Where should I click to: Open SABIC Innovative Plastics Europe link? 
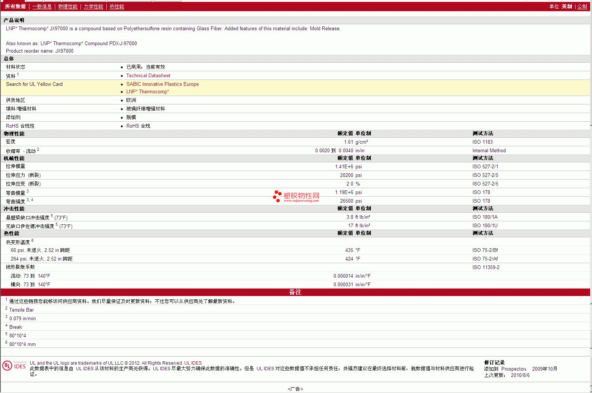162,84
